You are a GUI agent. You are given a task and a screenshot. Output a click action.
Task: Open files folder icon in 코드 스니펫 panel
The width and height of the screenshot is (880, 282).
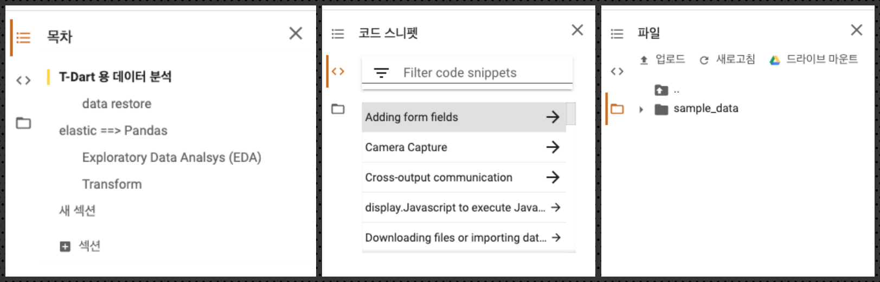[338, 109]
